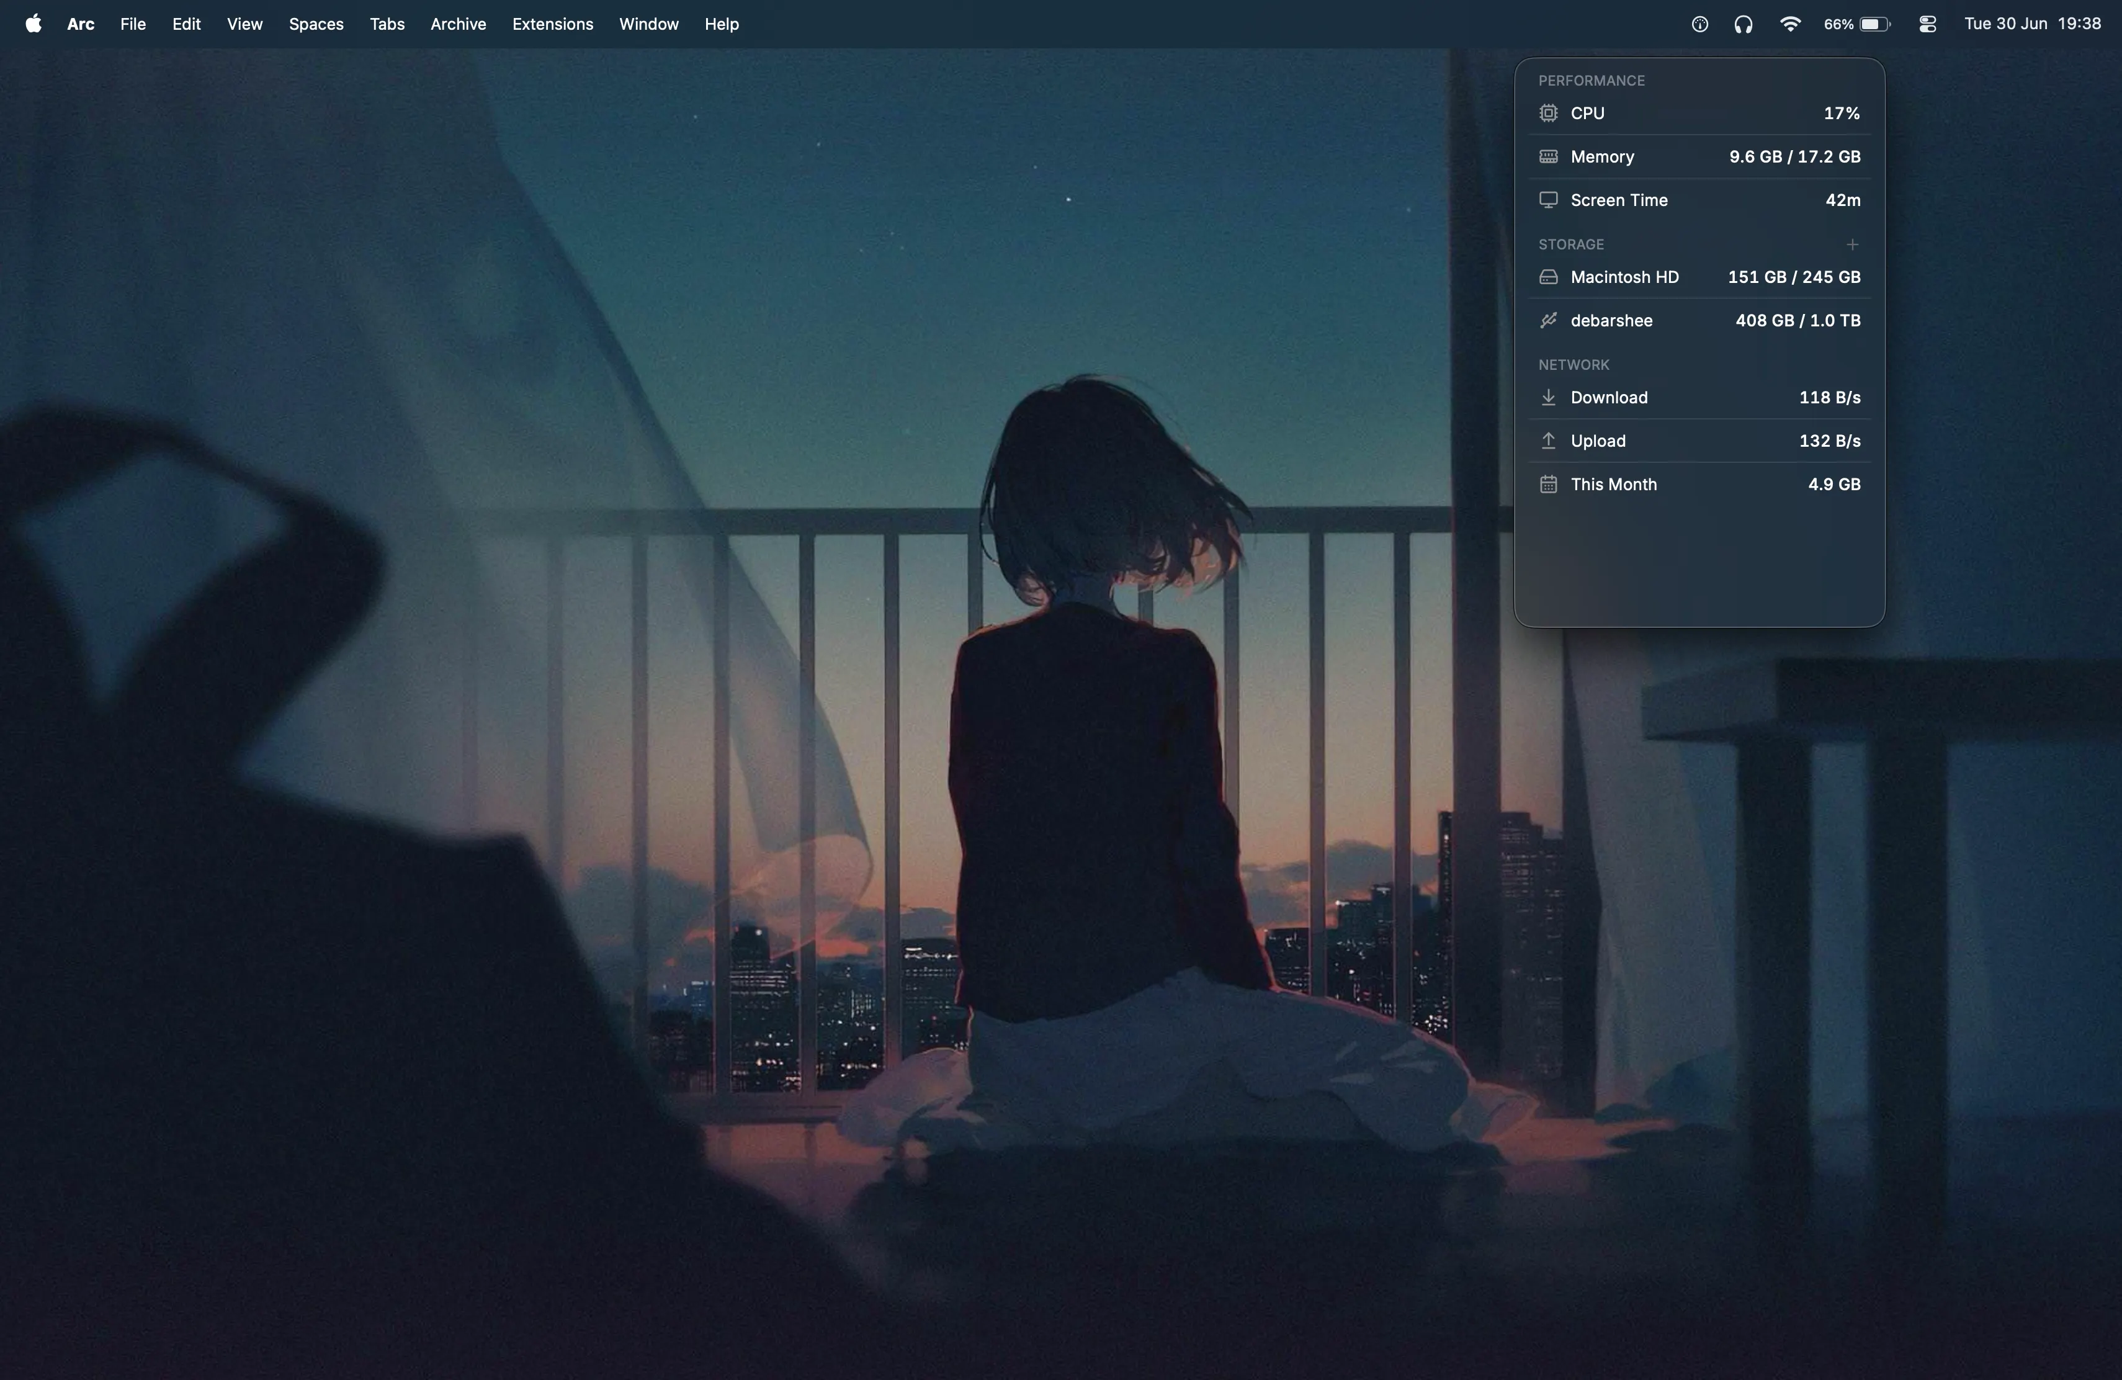Select the This Month label in Network
The width and height of the screenshot is (2122, 1380).
(1614, 485)
